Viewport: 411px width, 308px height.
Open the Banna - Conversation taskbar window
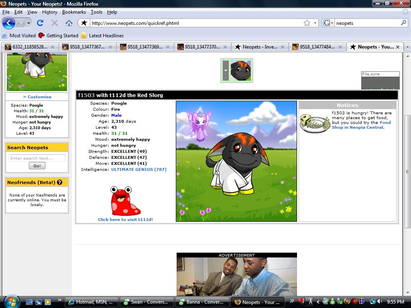pos(202,302)
